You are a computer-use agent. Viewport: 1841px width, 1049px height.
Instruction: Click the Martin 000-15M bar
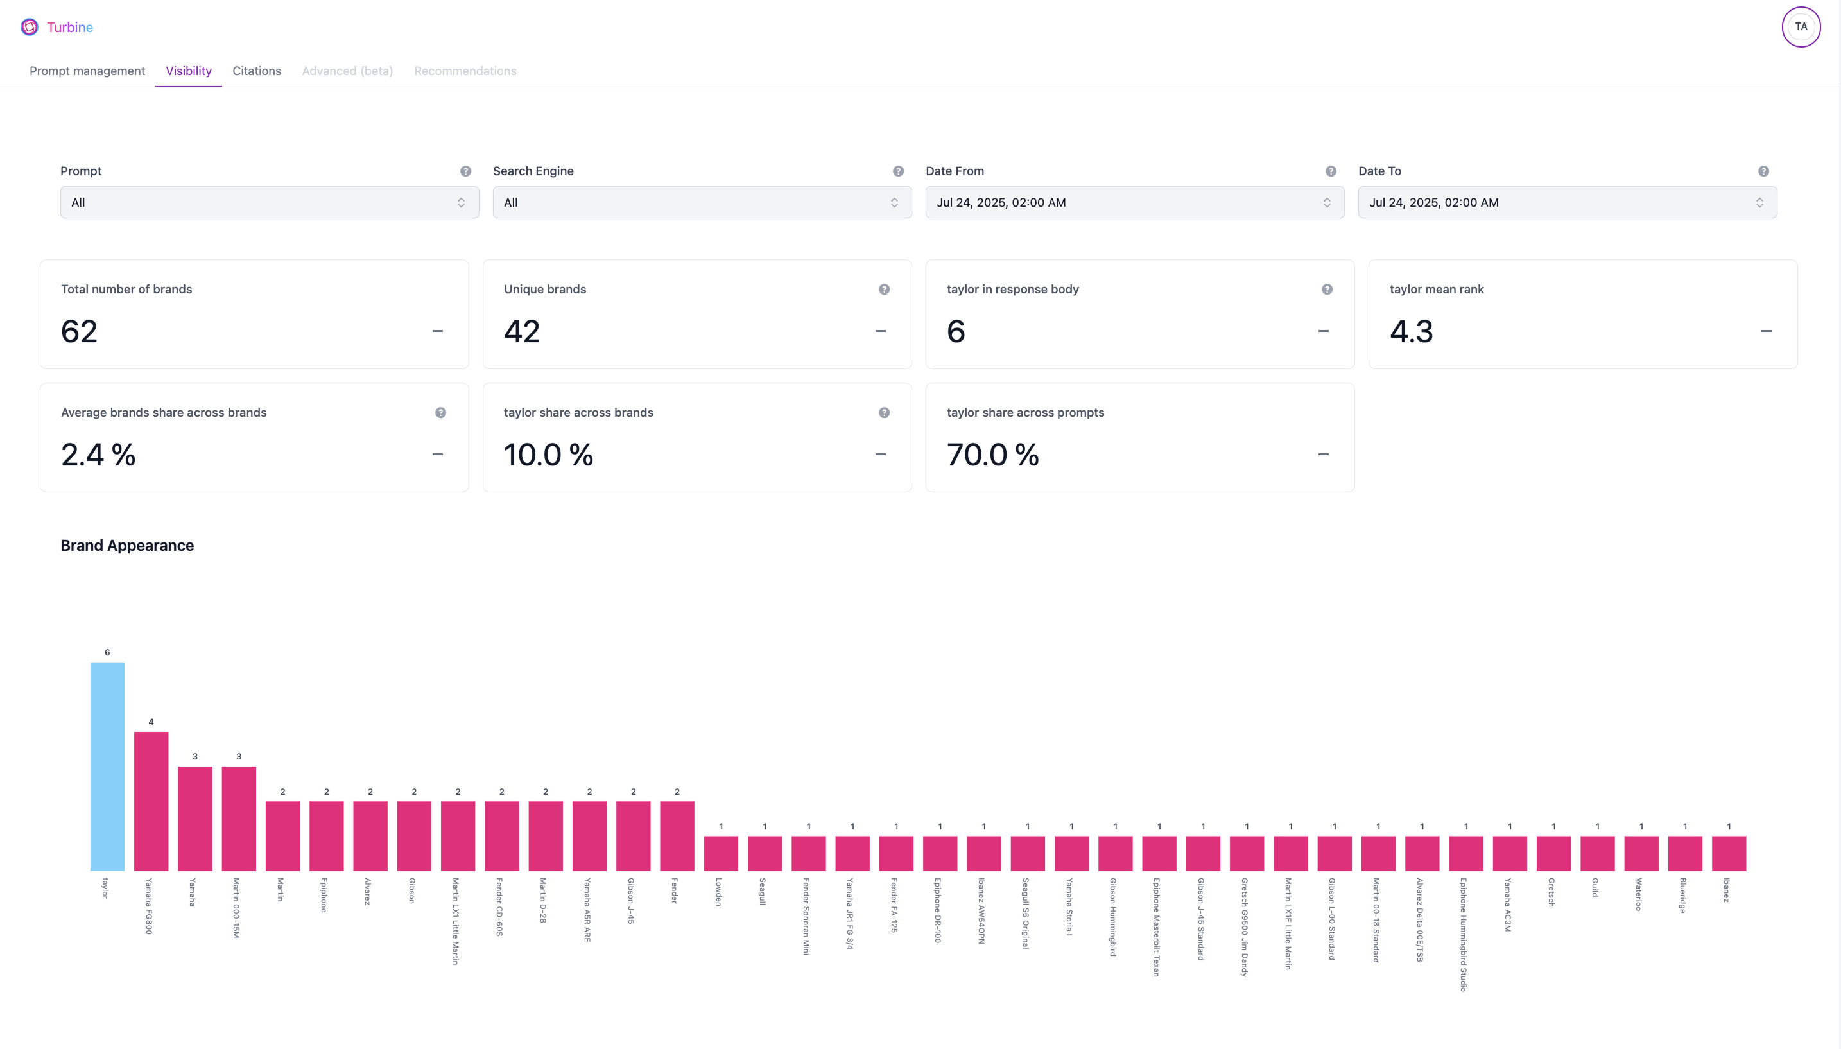(239, 819)
